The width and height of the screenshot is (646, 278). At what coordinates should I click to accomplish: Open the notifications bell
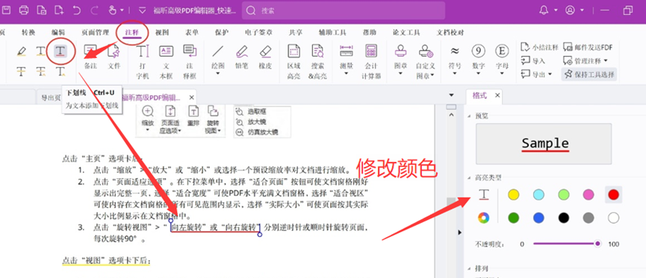[544, 10]
